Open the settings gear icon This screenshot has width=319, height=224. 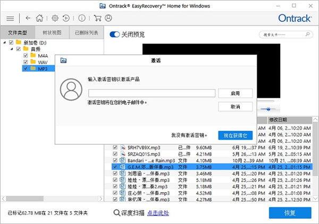(55, 18)
